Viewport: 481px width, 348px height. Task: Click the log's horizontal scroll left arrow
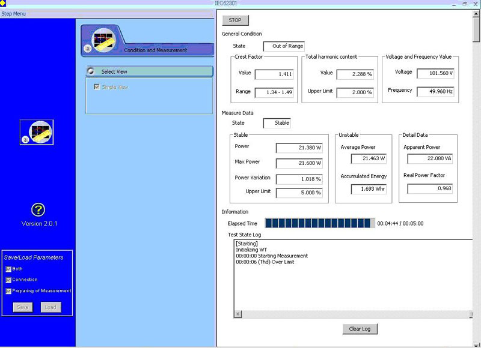click(x=238, y=314)
